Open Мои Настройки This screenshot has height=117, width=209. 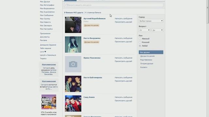(46, 29)
